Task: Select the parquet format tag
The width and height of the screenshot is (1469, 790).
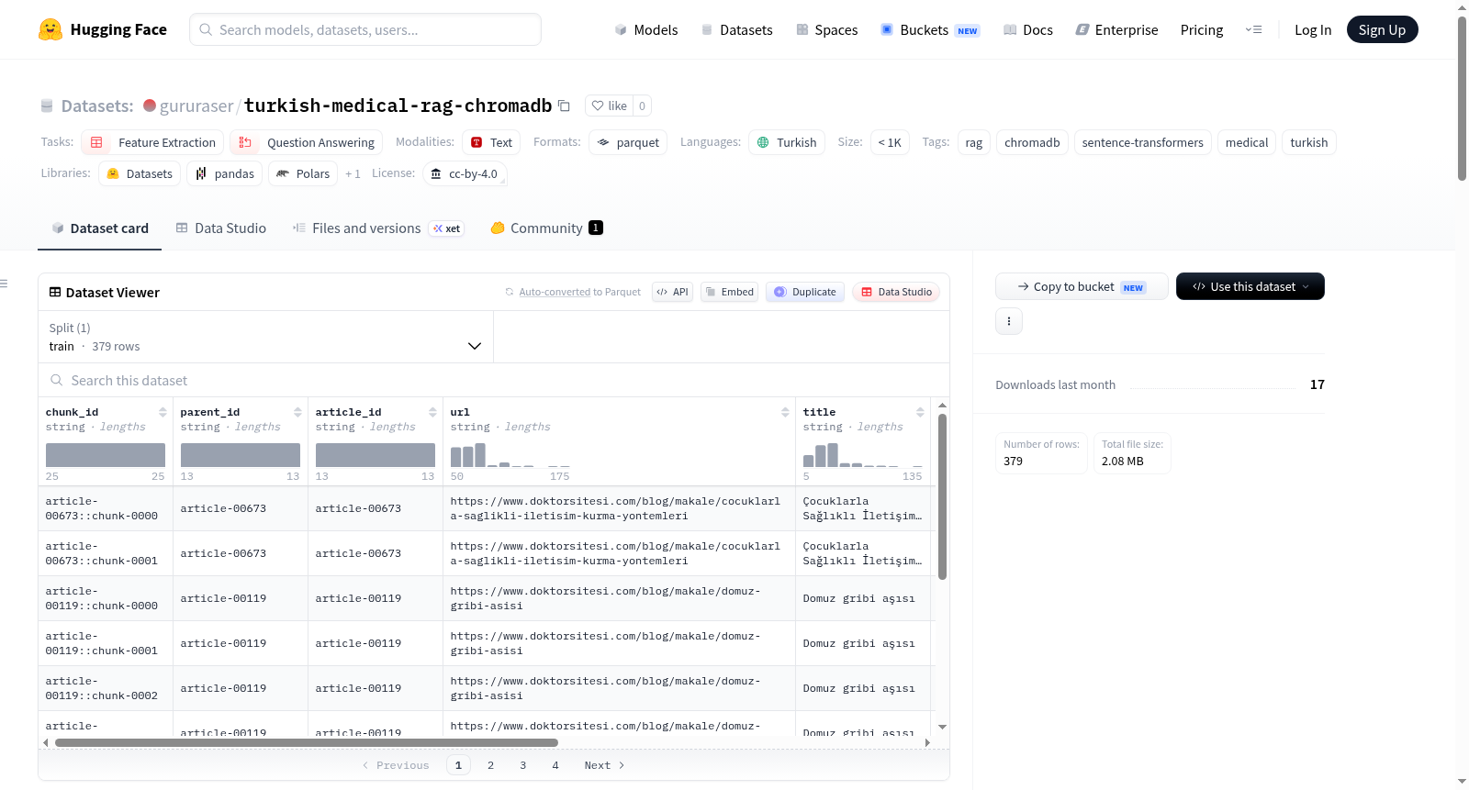Action: [x=628, y=142]
